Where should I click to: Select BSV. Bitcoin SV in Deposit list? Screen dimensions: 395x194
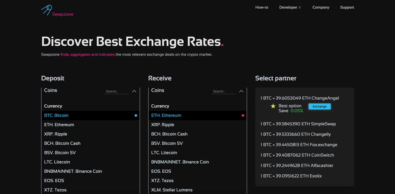(x=90, y=153)
